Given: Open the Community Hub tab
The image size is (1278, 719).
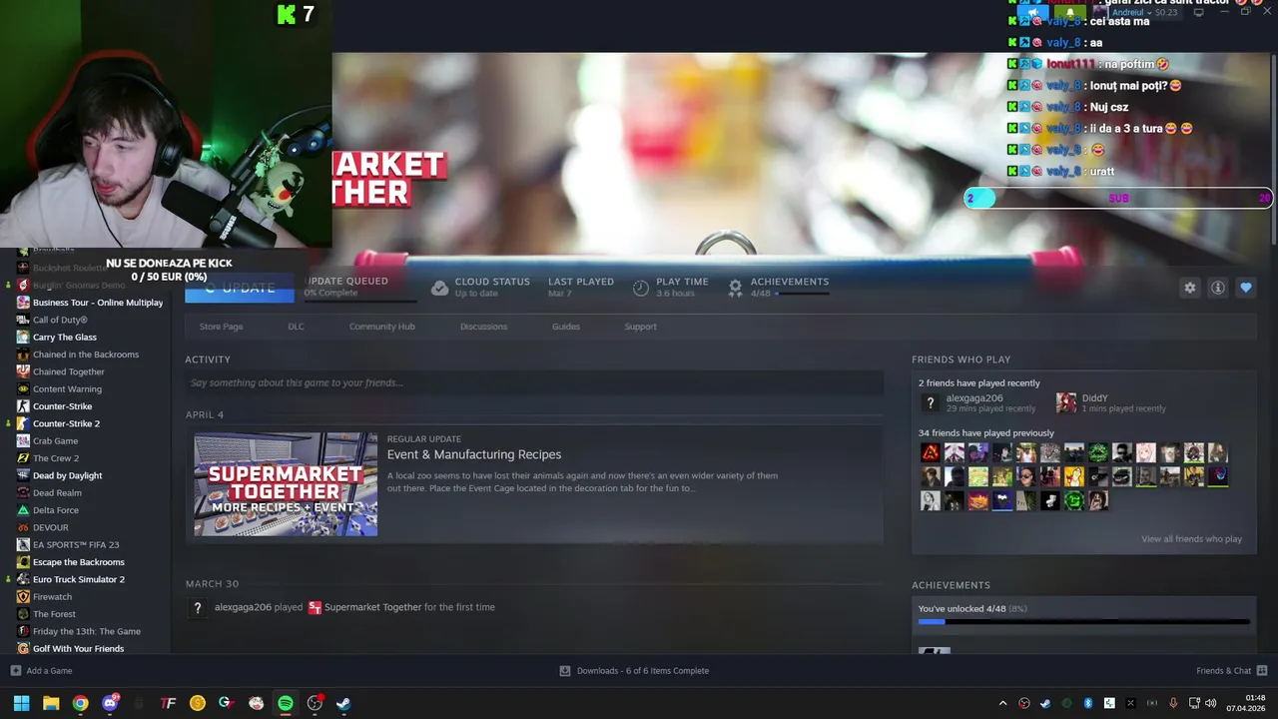Looking at the screenshot, I should tap(381, 327).
